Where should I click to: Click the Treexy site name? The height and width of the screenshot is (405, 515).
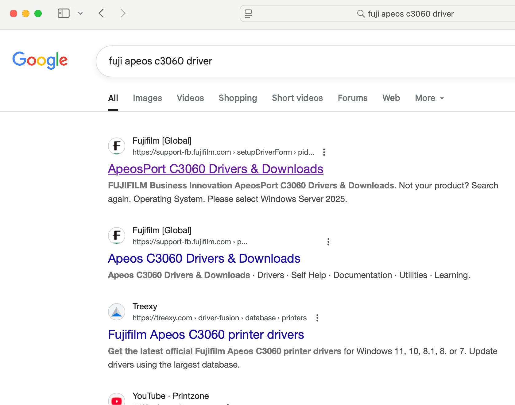tap(145, 307)
